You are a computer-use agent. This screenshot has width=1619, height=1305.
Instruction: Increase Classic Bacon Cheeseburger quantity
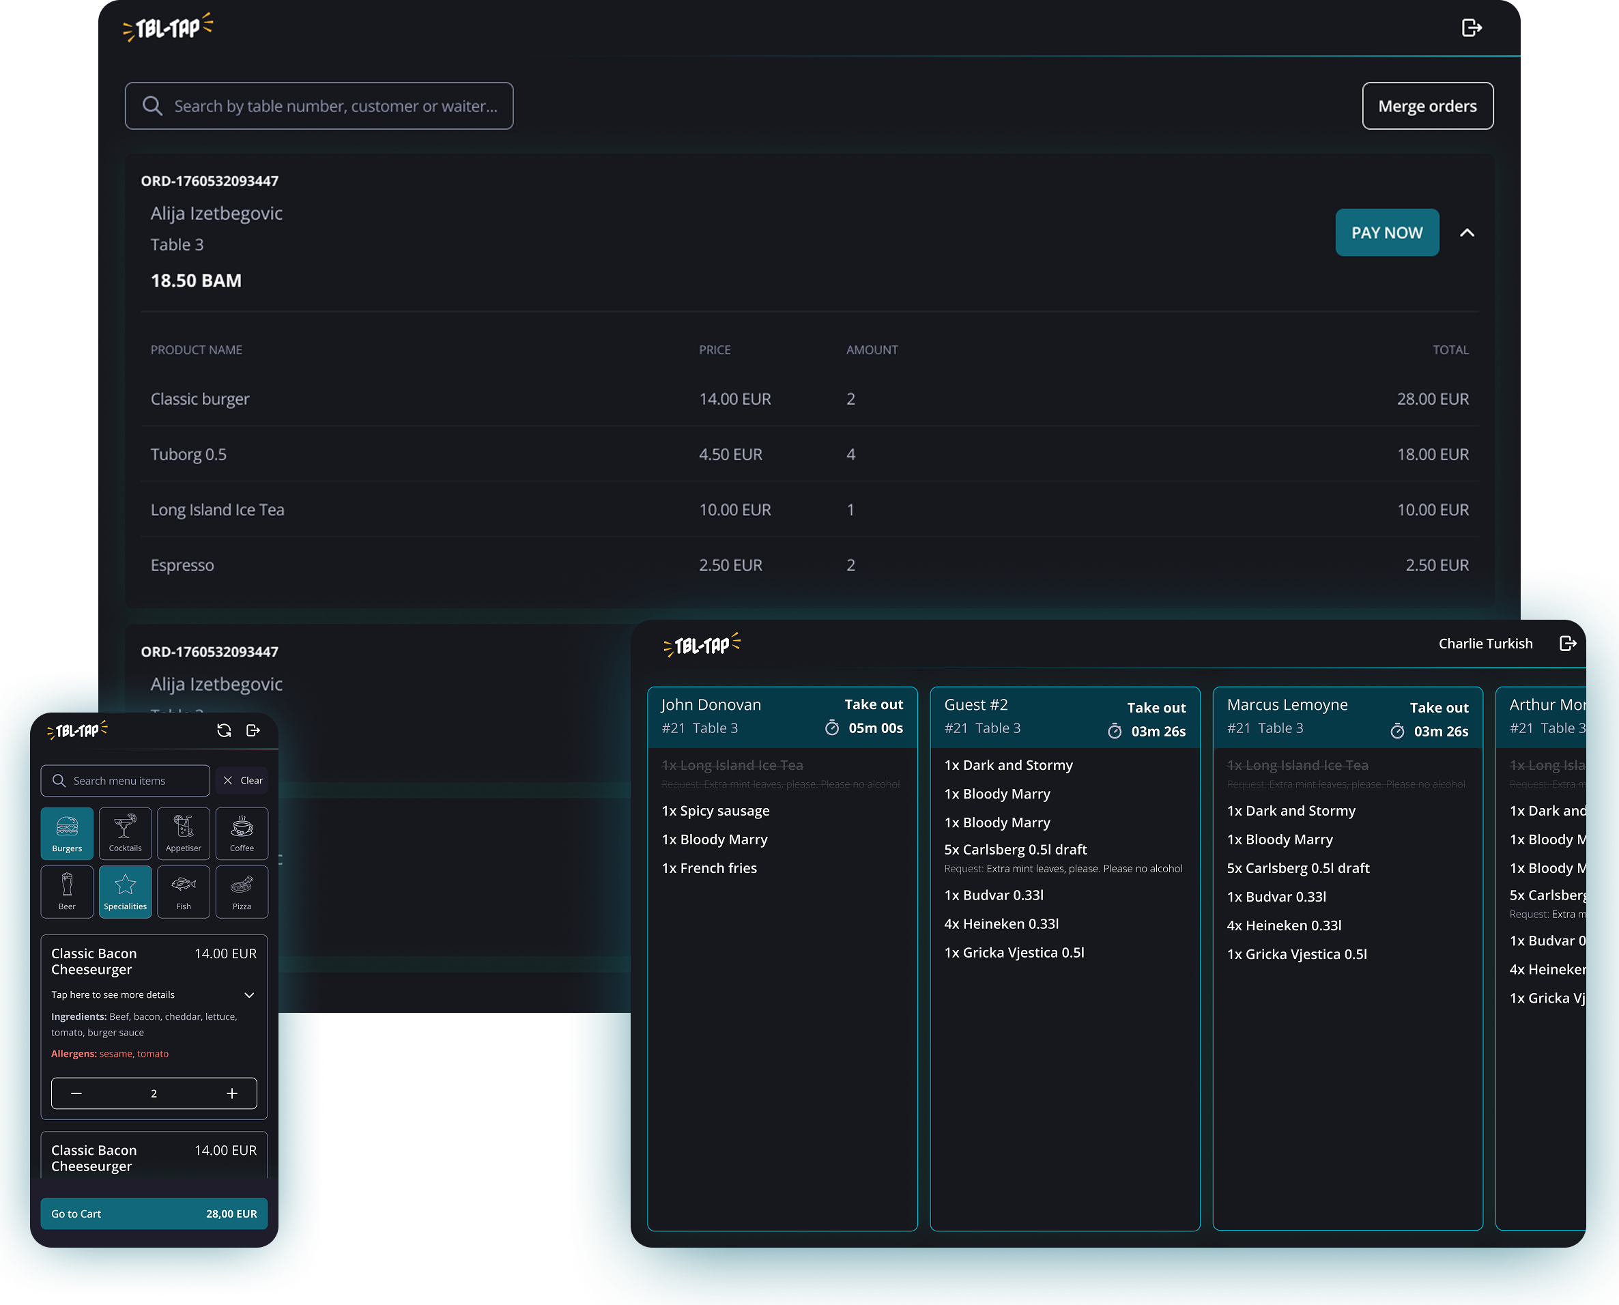point(232,1093)
